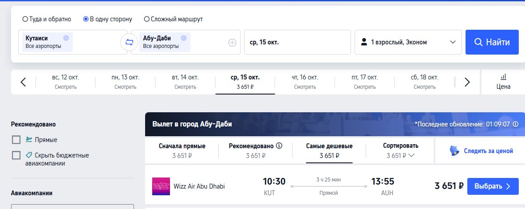
Task: Select Туда и обратно radio button
Action: [25, 19]
